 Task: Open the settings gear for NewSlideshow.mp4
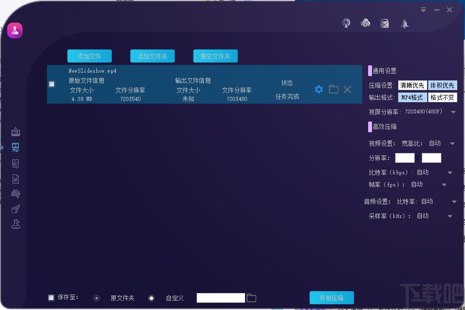click(319, 89)
